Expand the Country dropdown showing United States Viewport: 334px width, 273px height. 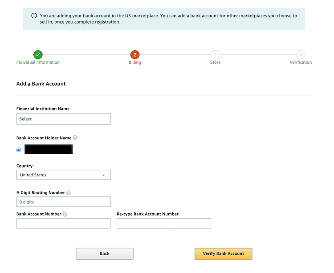click(64, 175)
